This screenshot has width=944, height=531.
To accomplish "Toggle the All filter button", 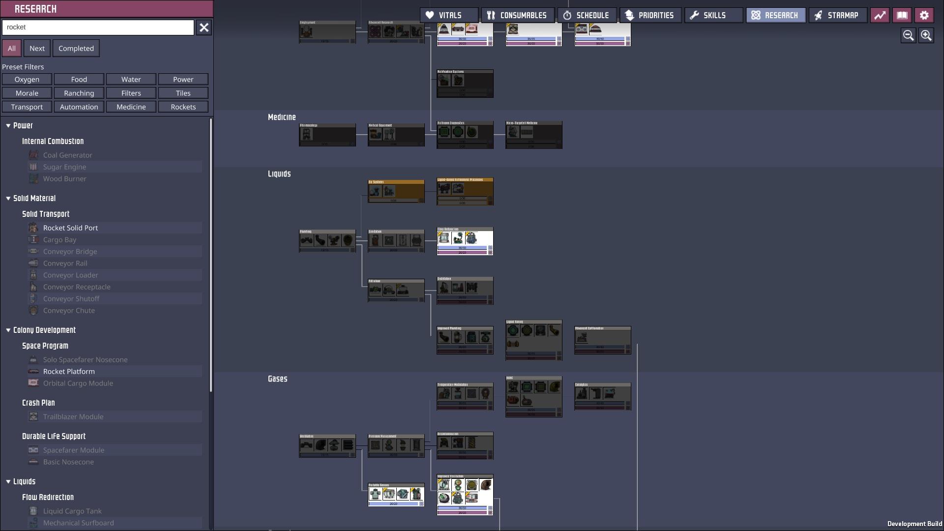I will (12, 48).
